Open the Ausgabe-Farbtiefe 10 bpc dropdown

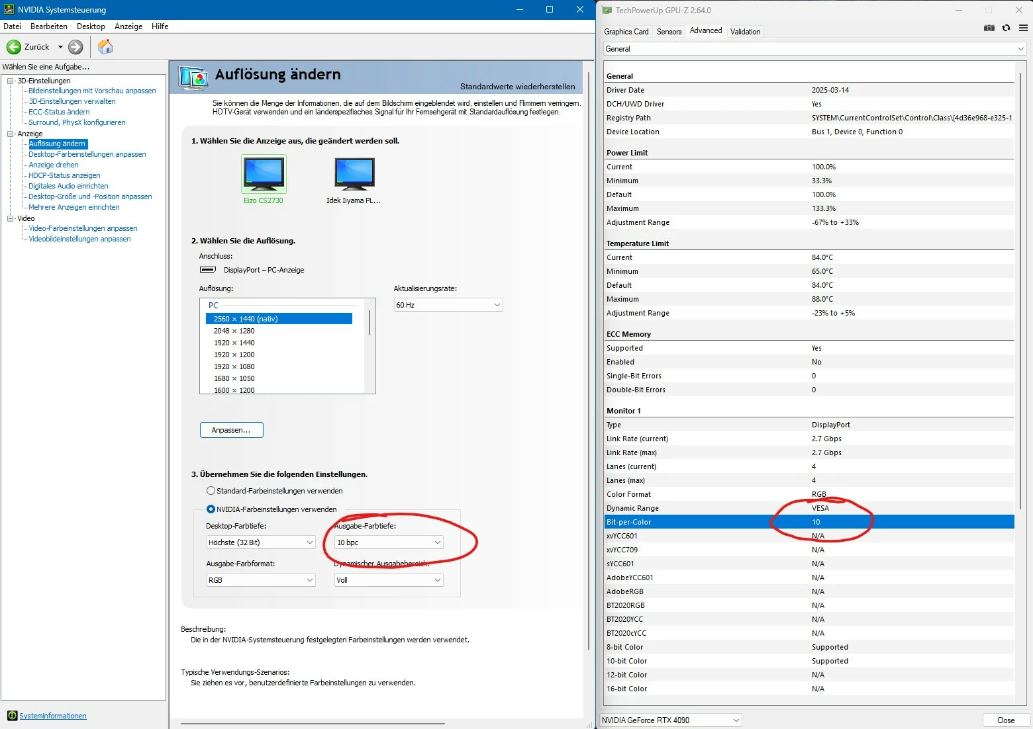click(389, 542)
